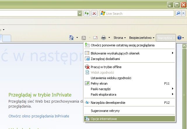Image resolution: width=187 pixels, height=129 pixels.
Task: Open the Home button dropdown arrow
Action: [77, 38]
